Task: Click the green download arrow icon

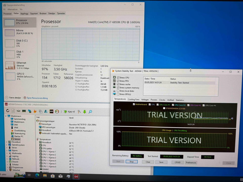Action: 85,111
